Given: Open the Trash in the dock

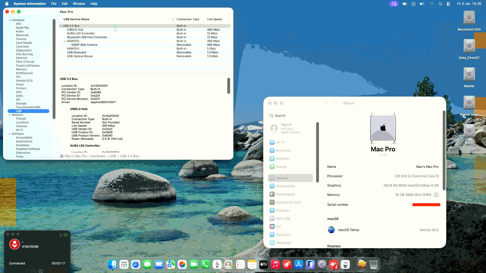Looking at the screenshot, I should click(x=374, y=265).
